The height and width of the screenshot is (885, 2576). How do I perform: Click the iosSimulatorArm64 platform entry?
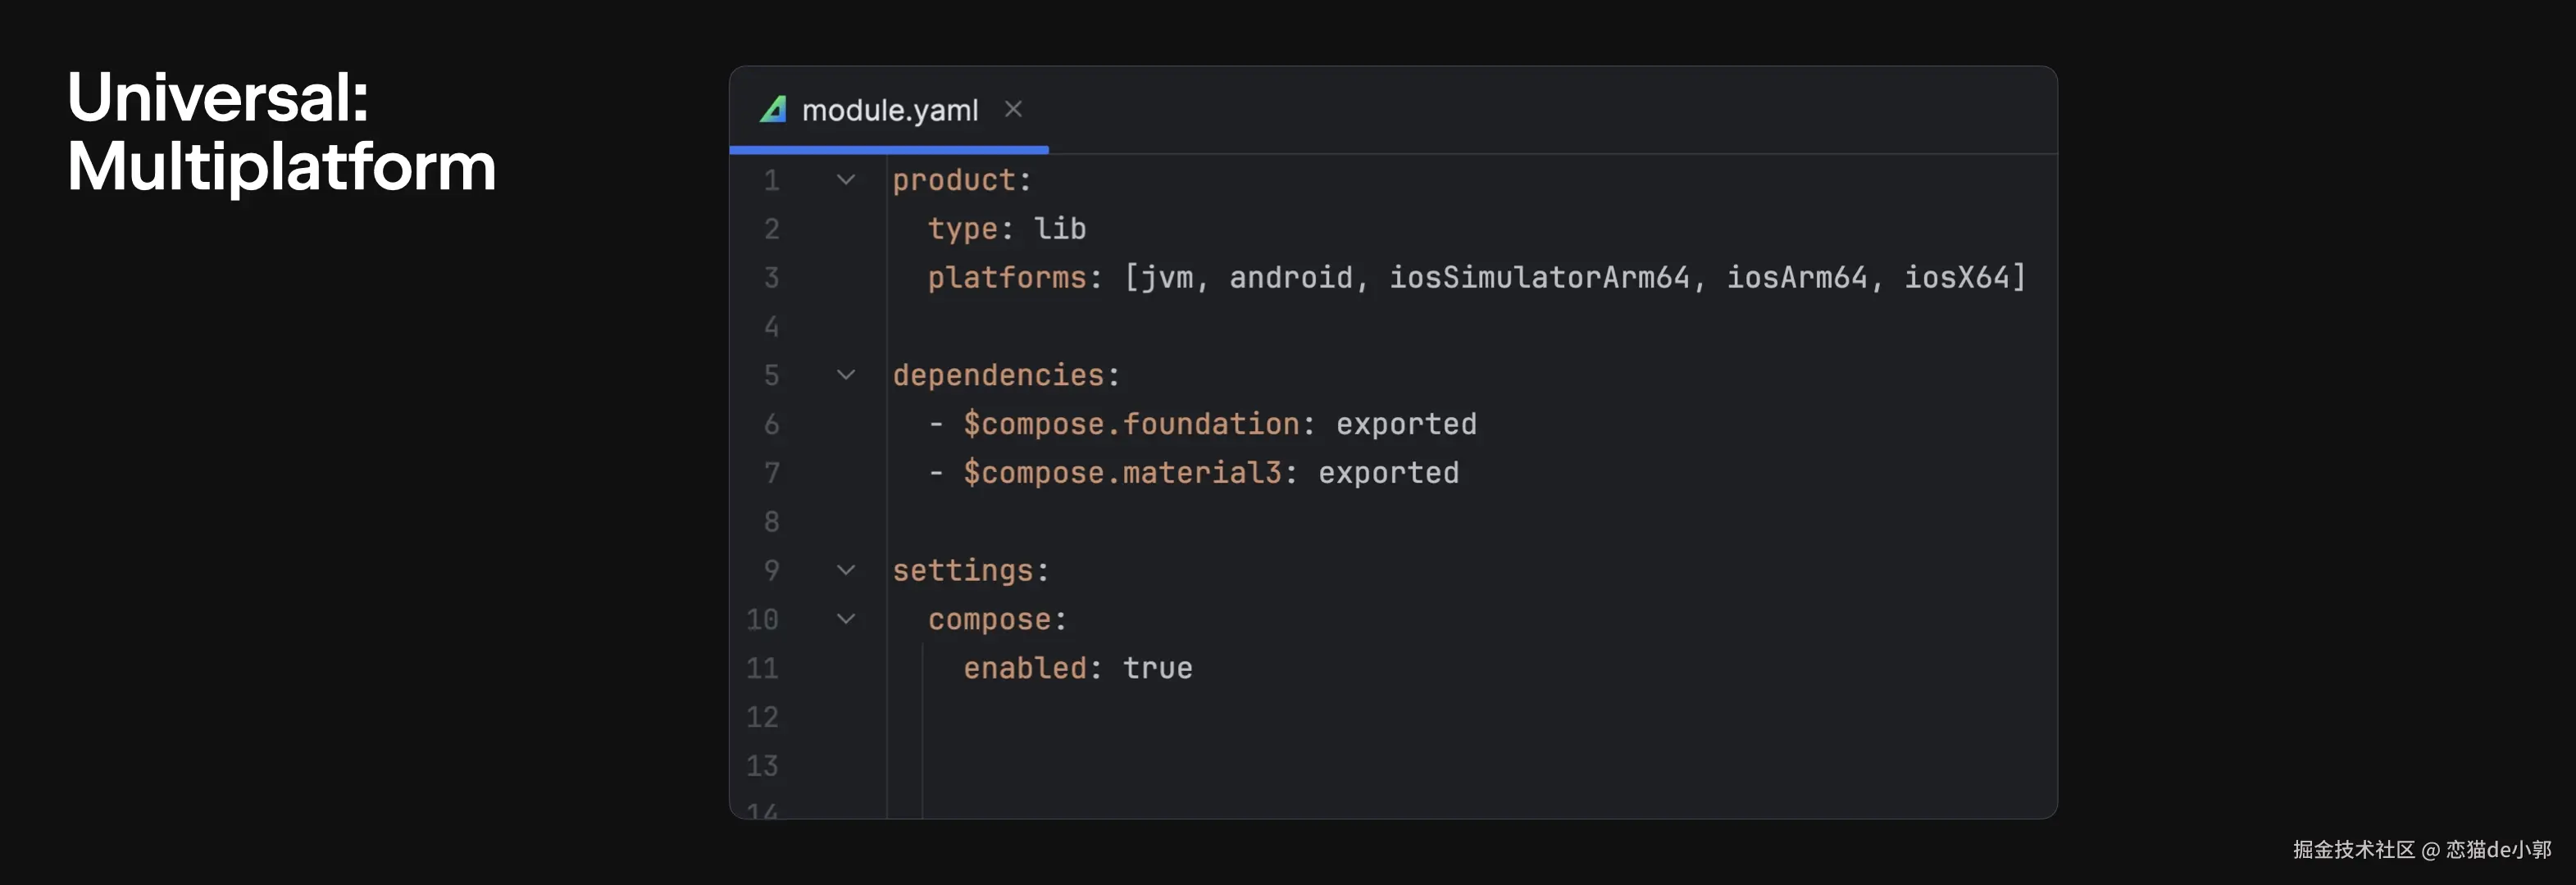1538,278
